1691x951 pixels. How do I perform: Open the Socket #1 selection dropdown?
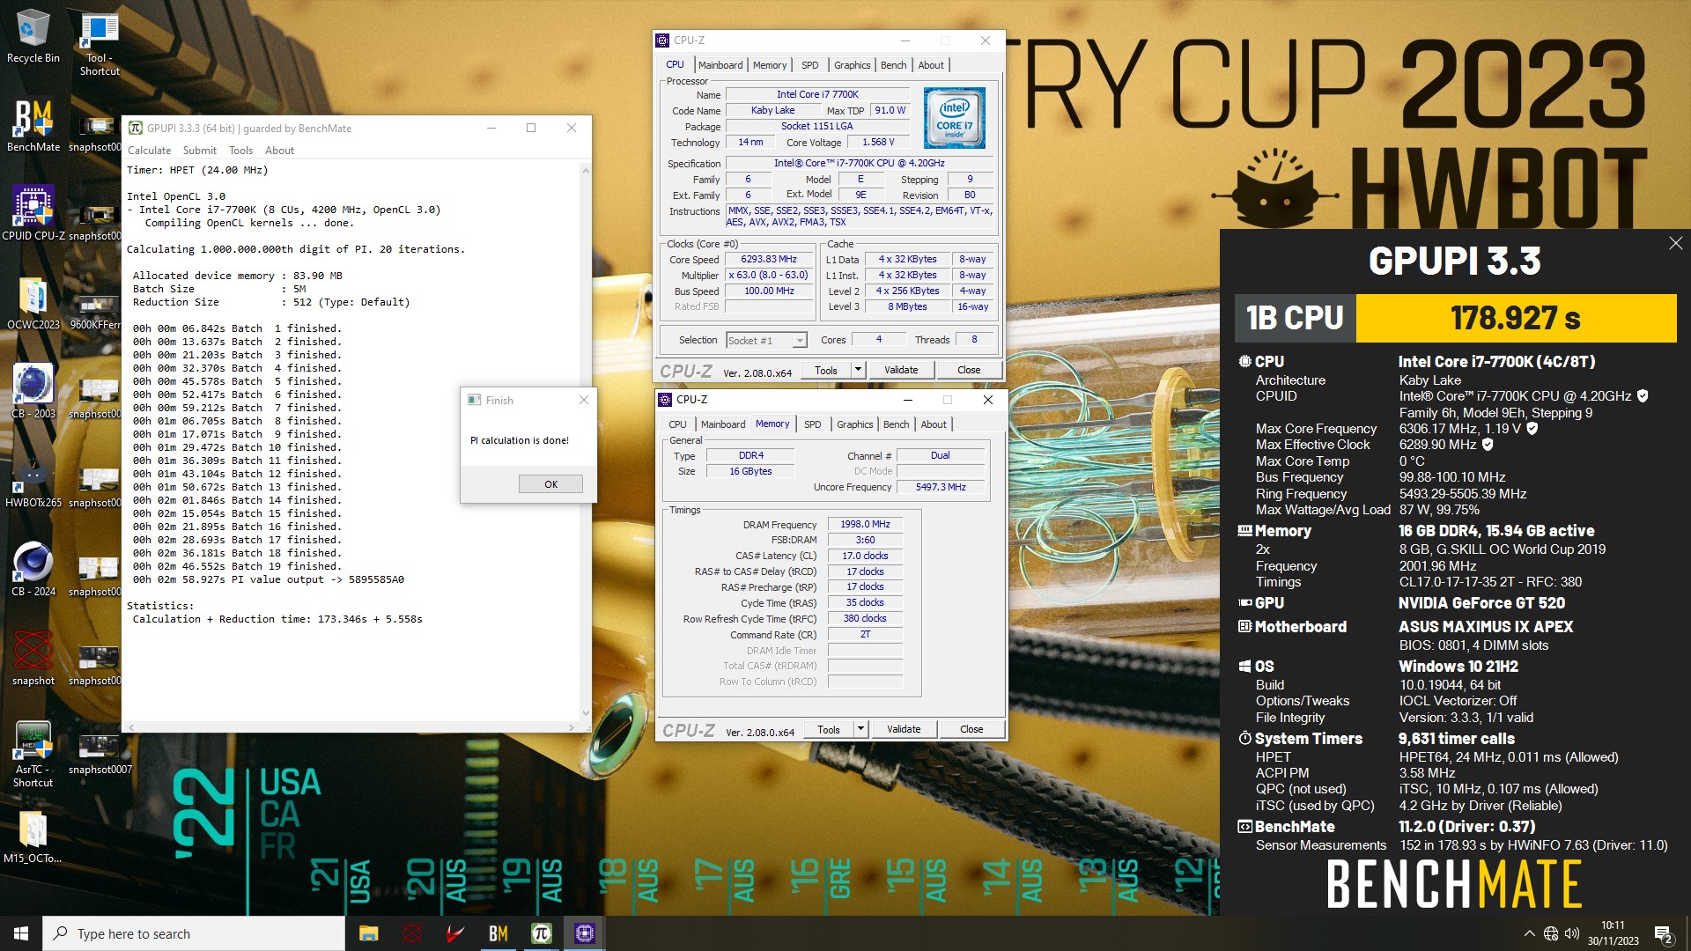[766, 341]
